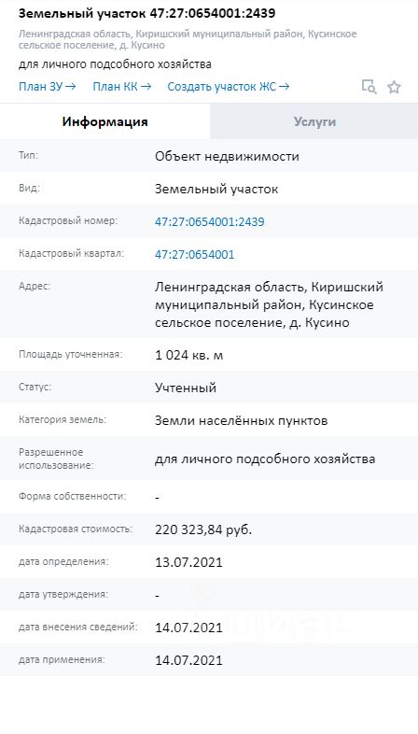This screenshot has width=418, height=734.
Task: Click the Категория земель value
Action: point(242,421)
